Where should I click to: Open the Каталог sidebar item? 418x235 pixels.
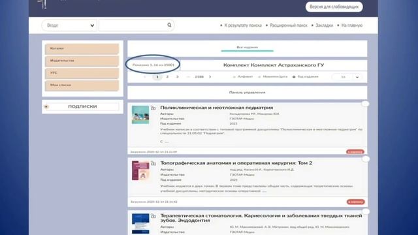click(82, 49)
